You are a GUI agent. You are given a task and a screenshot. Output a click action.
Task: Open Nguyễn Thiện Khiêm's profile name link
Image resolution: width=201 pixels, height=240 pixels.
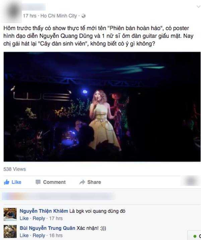[44, 211]
